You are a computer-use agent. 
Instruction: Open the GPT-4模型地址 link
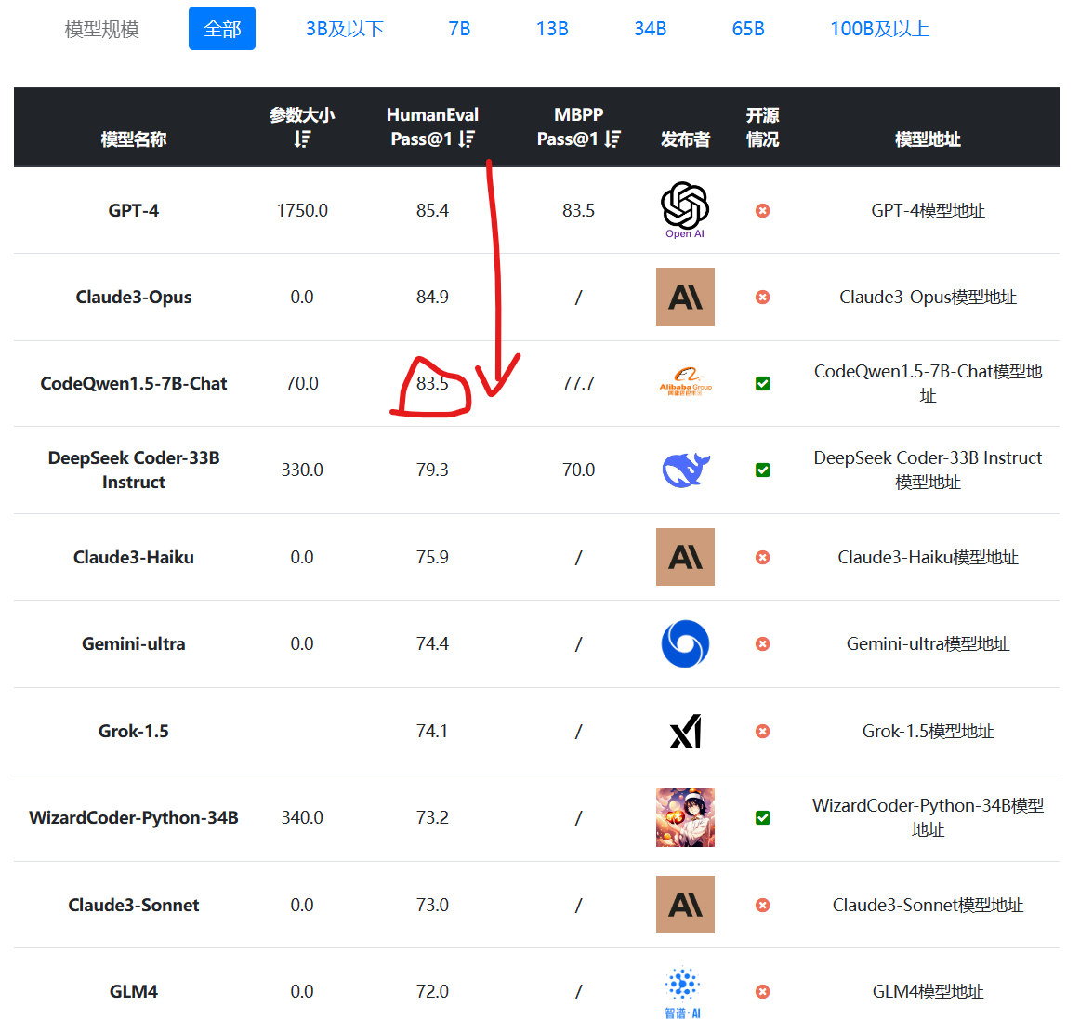928,211
